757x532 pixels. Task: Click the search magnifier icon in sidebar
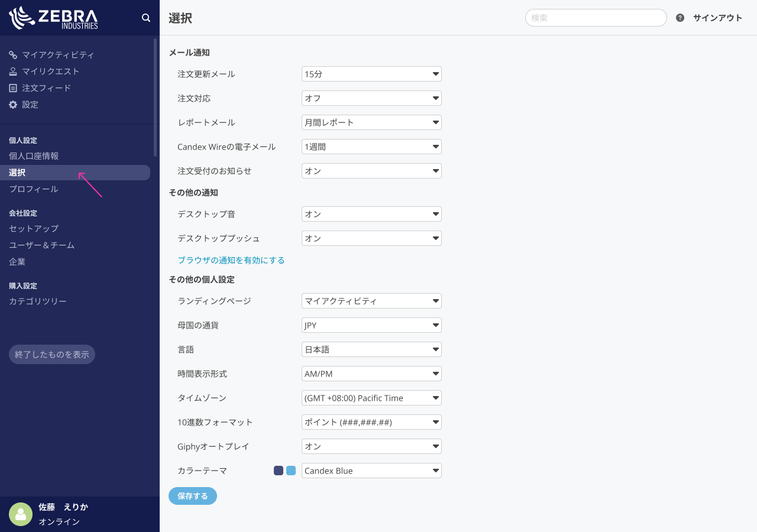(x=146, y=18)
